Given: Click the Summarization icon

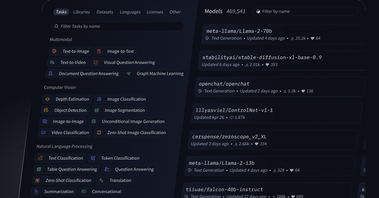Looking at the screenshot, I should pos(36,191).
